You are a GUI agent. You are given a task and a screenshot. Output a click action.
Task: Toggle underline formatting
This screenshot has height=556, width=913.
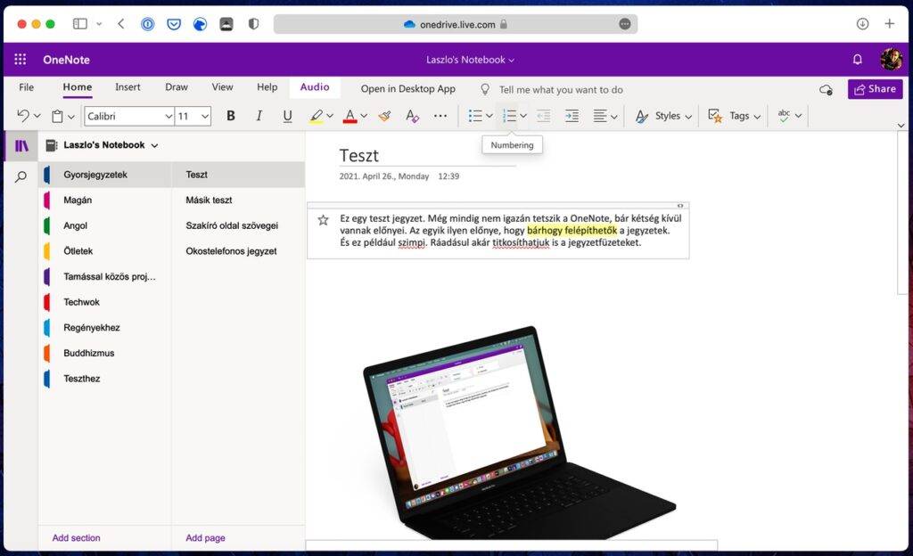click(287, 116)
